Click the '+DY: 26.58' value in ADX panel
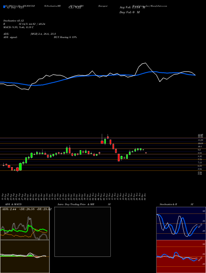Screen dimensions: 206x273 point(26,209)
